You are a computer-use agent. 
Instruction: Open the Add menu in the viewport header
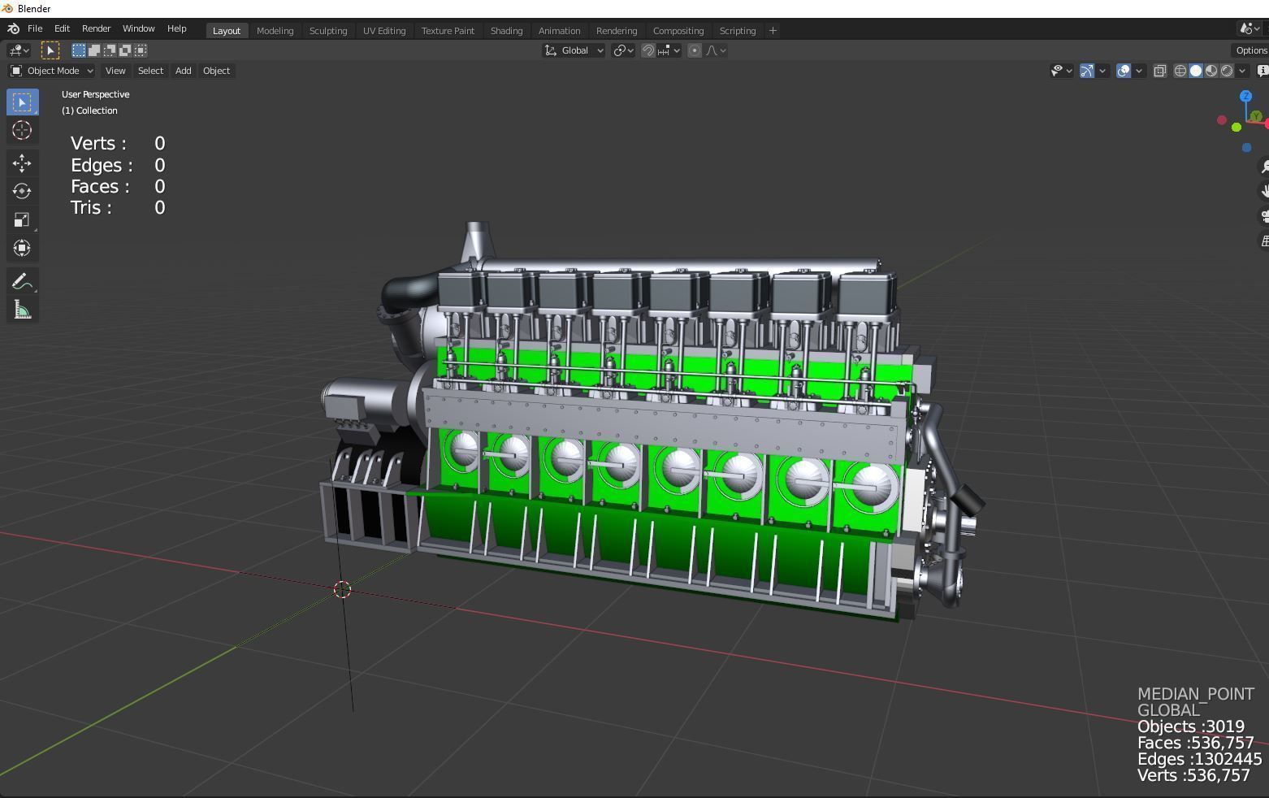click(x=183, y=71)
